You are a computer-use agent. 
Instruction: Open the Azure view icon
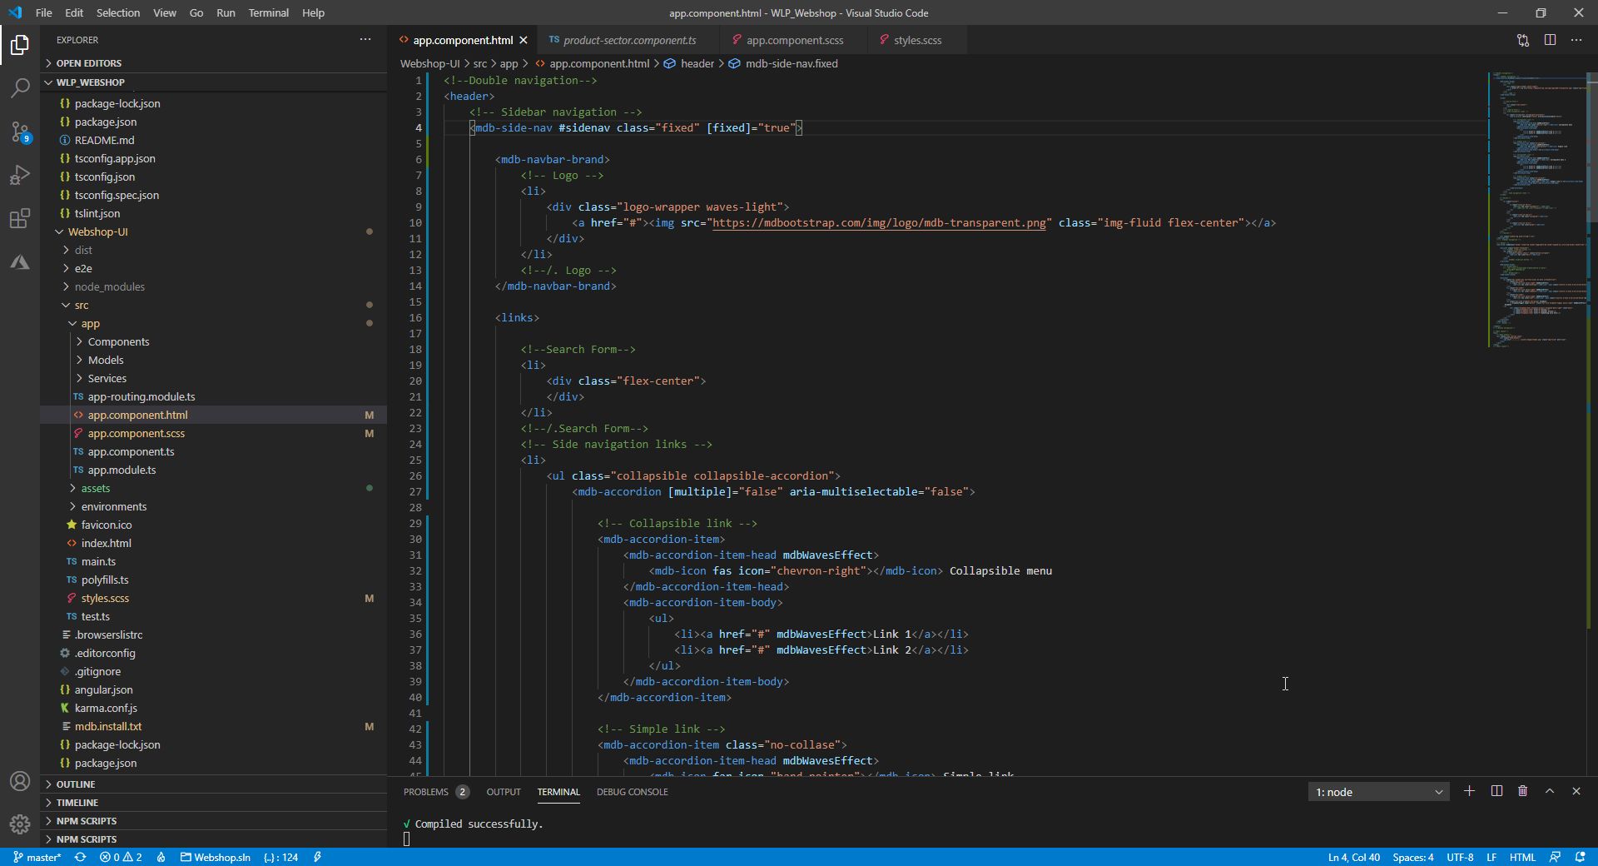(x=20, y=262)
